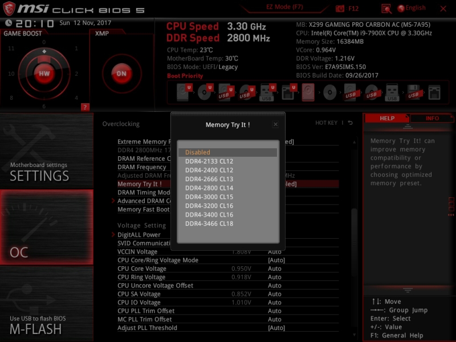Edit CPU Uncore Voltage Offset Auto field
The image size is (456, 342).
tap(275, 286)
